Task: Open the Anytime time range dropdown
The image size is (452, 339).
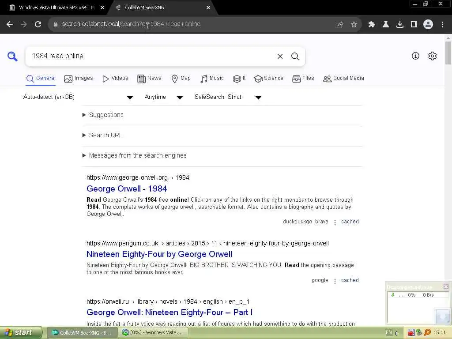Action: pos(163,97)
